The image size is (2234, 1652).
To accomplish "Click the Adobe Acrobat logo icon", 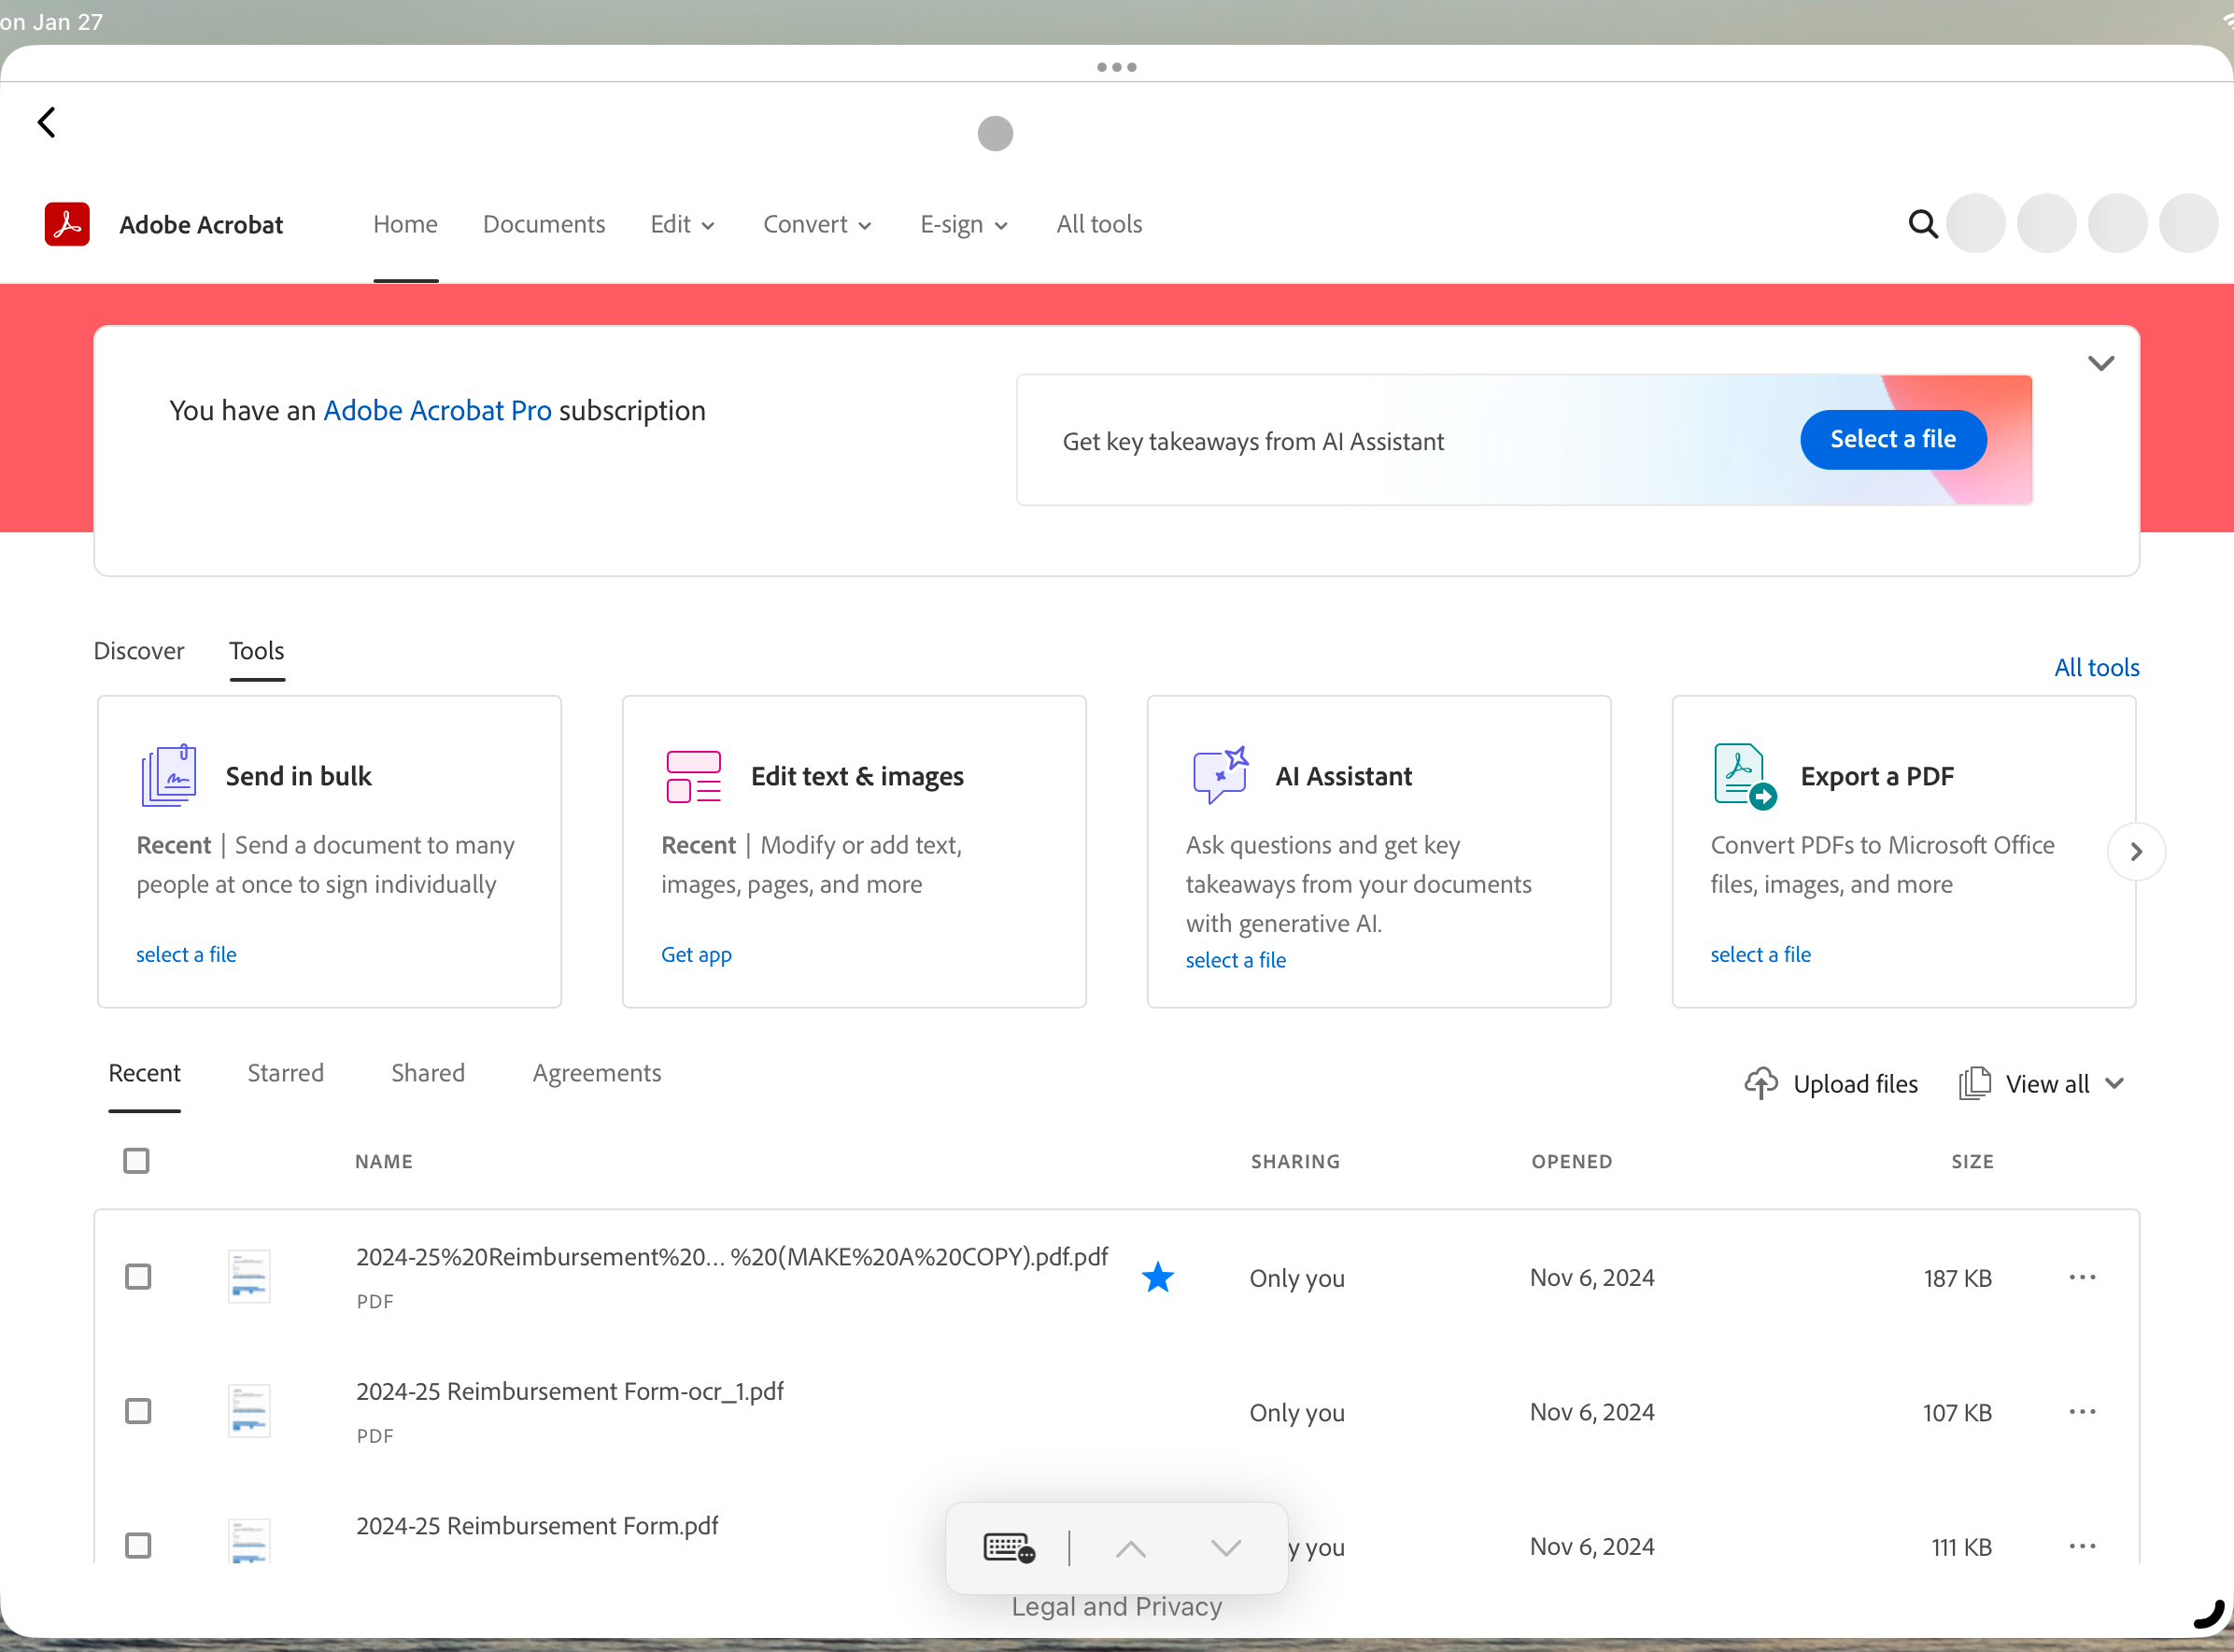I will click(x=66, y=224).
